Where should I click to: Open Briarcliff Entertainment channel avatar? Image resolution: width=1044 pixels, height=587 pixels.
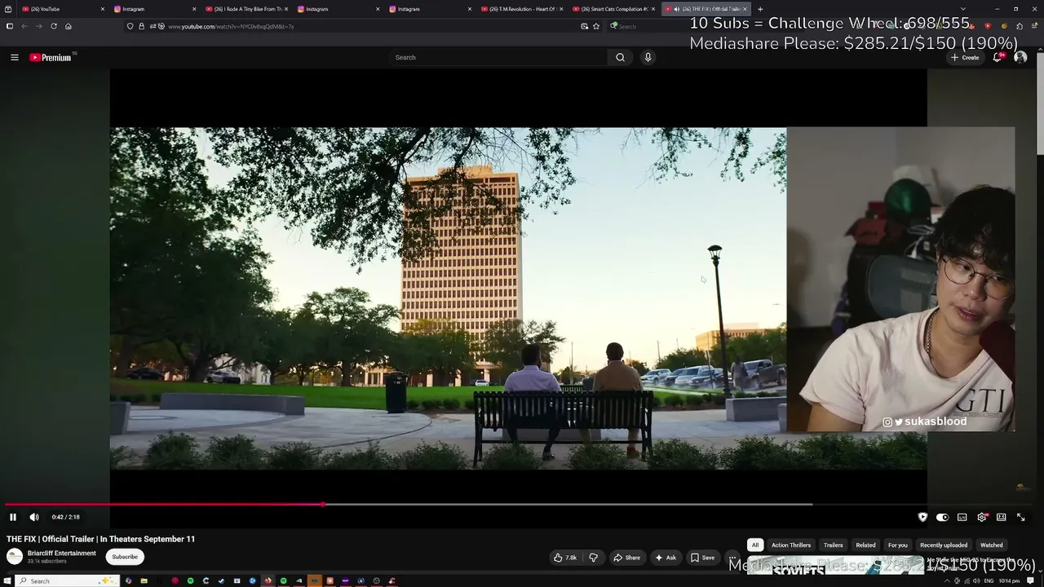(x=15, y=557)
